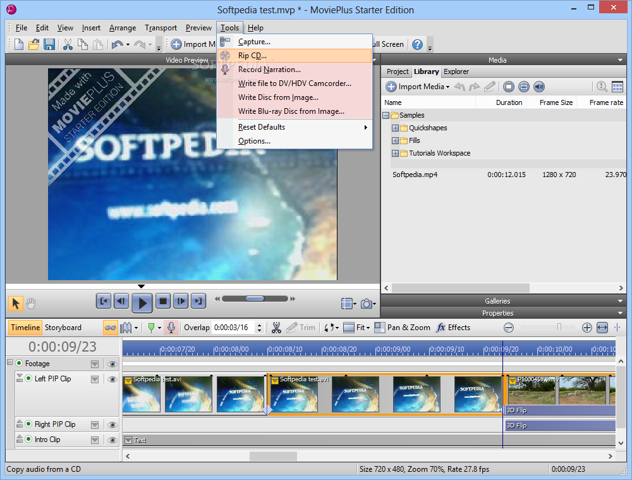
Task: Jump to the start of the clip
Action: (104, 301)
